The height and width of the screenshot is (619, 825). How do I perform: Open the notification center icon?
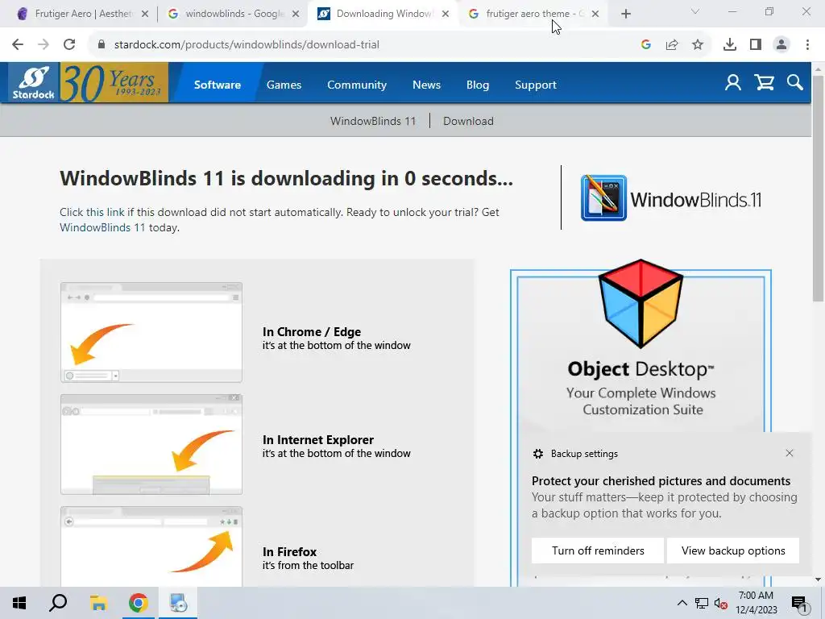[x=800, y=604]
